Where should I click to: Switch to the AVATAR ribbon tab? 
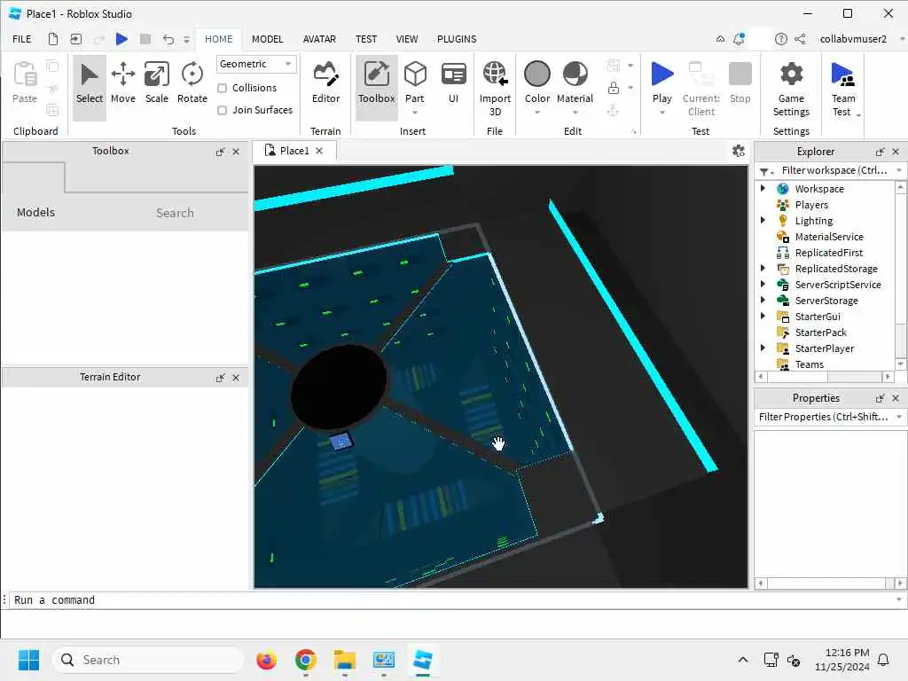[319, 39]
